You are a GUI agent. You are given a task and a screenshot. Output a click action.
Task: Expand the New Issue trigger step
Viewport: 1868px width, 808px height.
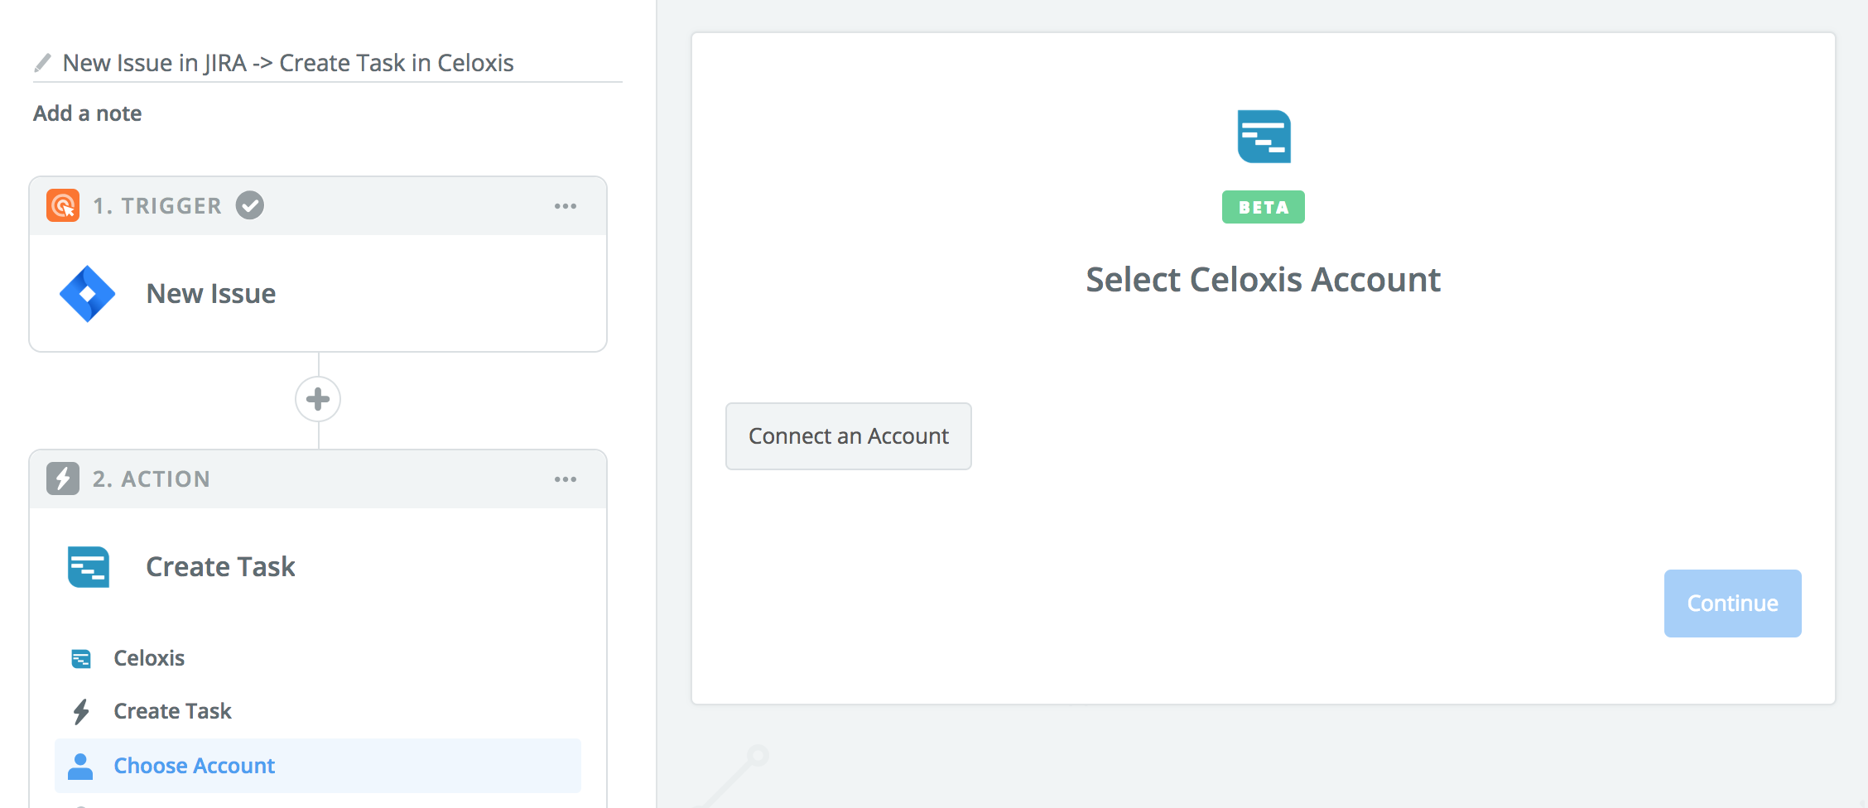coord(211,294)
